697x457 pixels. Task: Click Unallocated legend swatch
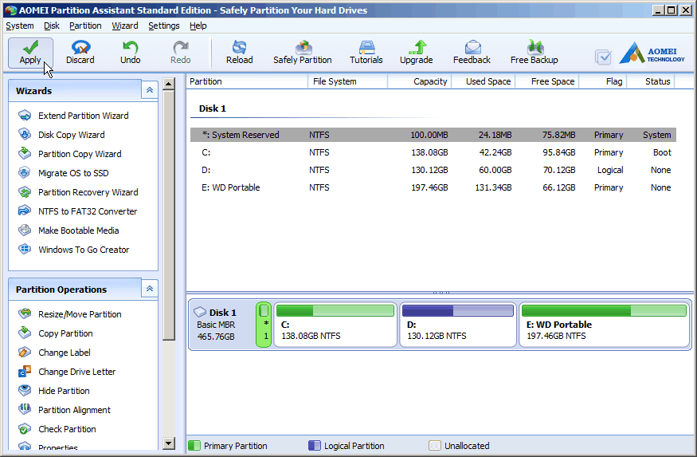pos(435,446)
